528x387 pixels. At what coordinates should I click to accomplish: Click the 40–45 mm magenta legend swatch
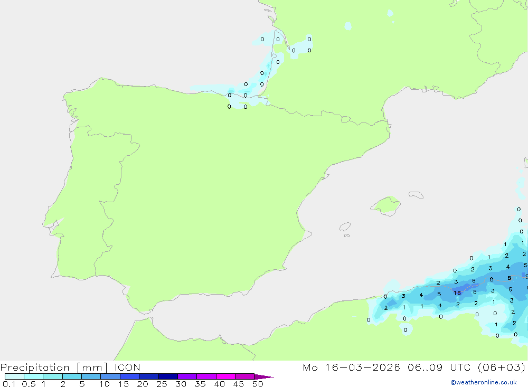click(x=225, y=376)
